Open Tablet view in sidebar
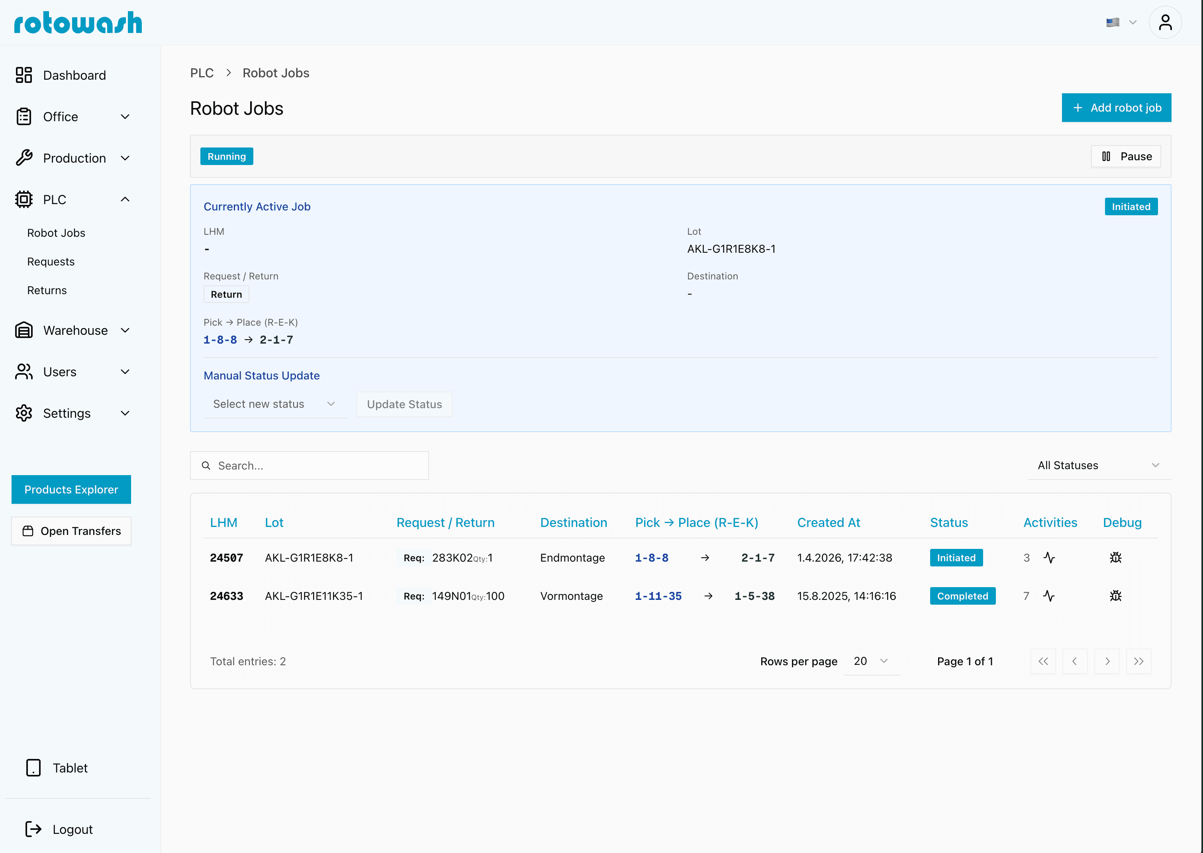The image size is (1203, 853). click(x=70, y=768)
